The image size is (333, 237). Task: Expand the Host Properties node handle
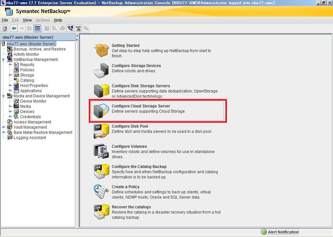[10, 85]
